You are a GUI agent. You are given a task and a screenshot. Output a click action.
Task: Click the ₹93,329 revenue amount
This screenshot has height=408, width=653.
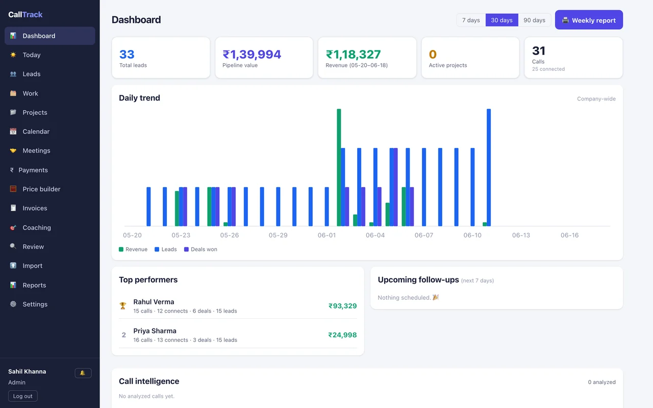342,306
